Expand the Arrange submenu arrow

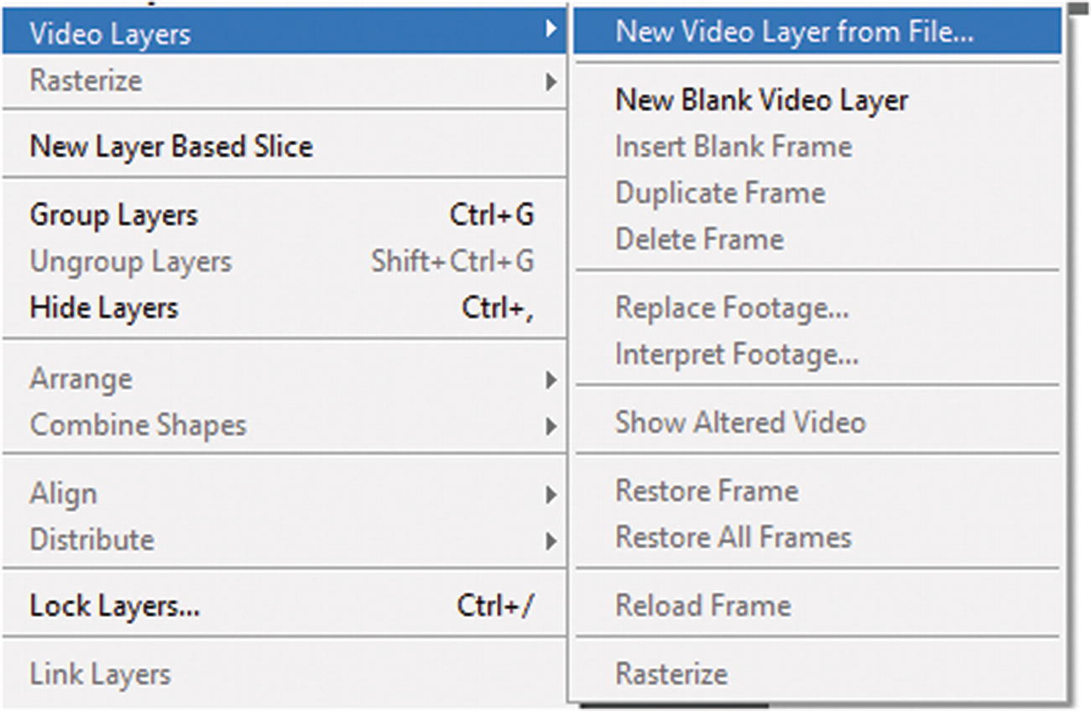(x=551, y=379)
